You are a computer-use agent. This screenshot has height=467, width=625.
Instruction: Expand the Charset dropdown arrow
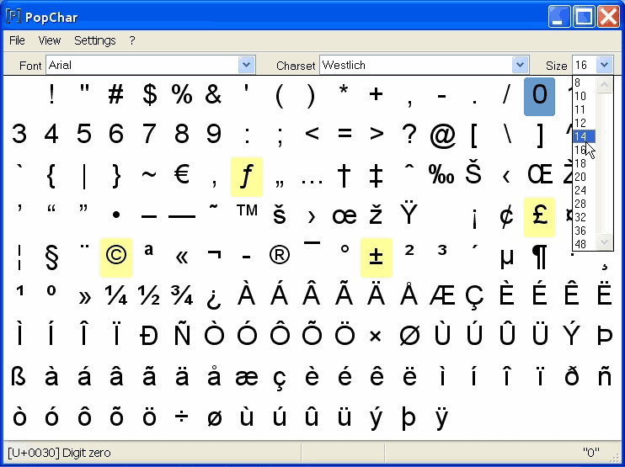520,65
